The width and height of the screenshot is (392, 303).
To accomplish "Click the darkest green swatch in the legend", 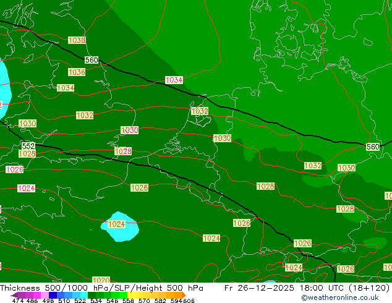I will 92,295.
